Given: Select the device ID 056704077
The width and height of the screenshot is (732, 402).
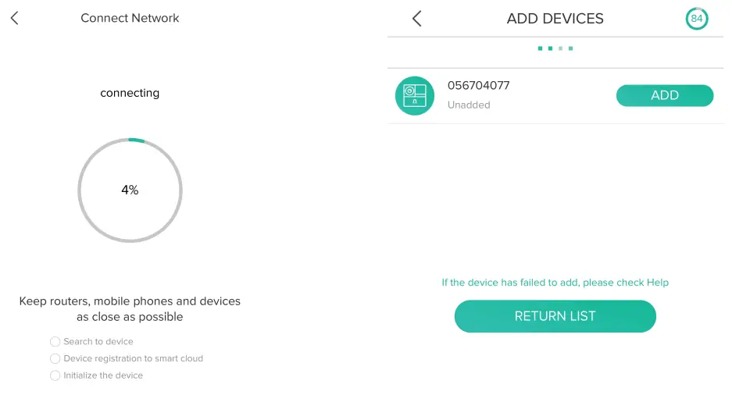Looking at the screenshot, I should 478,86.
